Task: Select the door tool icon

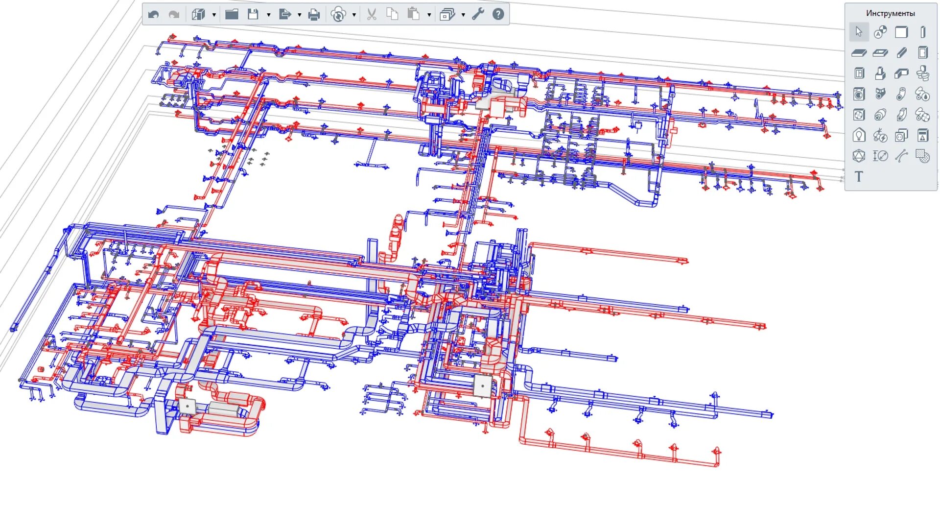Action: tap(923, 52)
